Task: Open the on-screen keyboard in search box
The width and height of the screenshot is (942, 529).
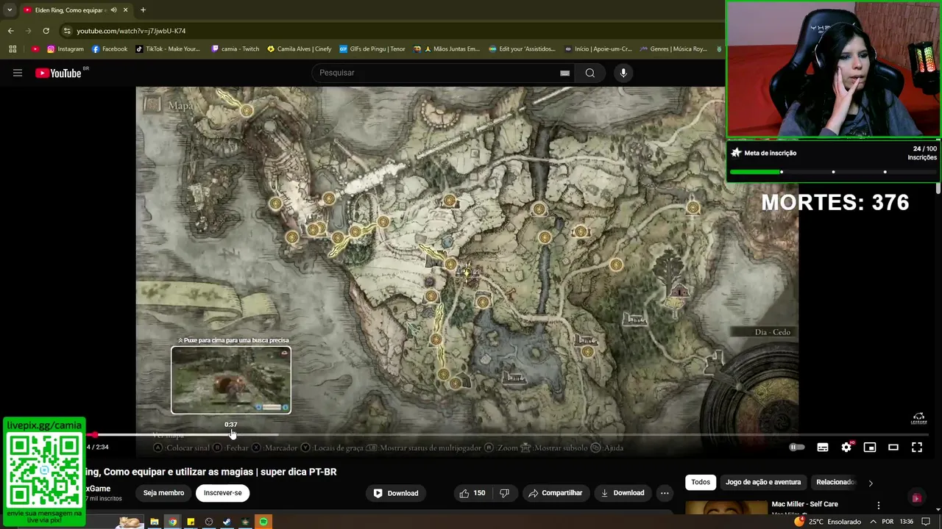Action: tap(564, 73)
